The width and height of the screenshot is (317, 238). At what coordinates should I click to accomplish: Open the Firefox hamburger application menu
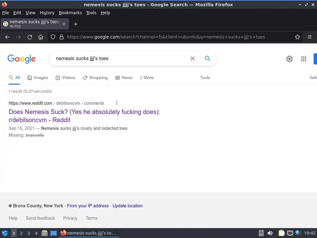pos(310,37)
